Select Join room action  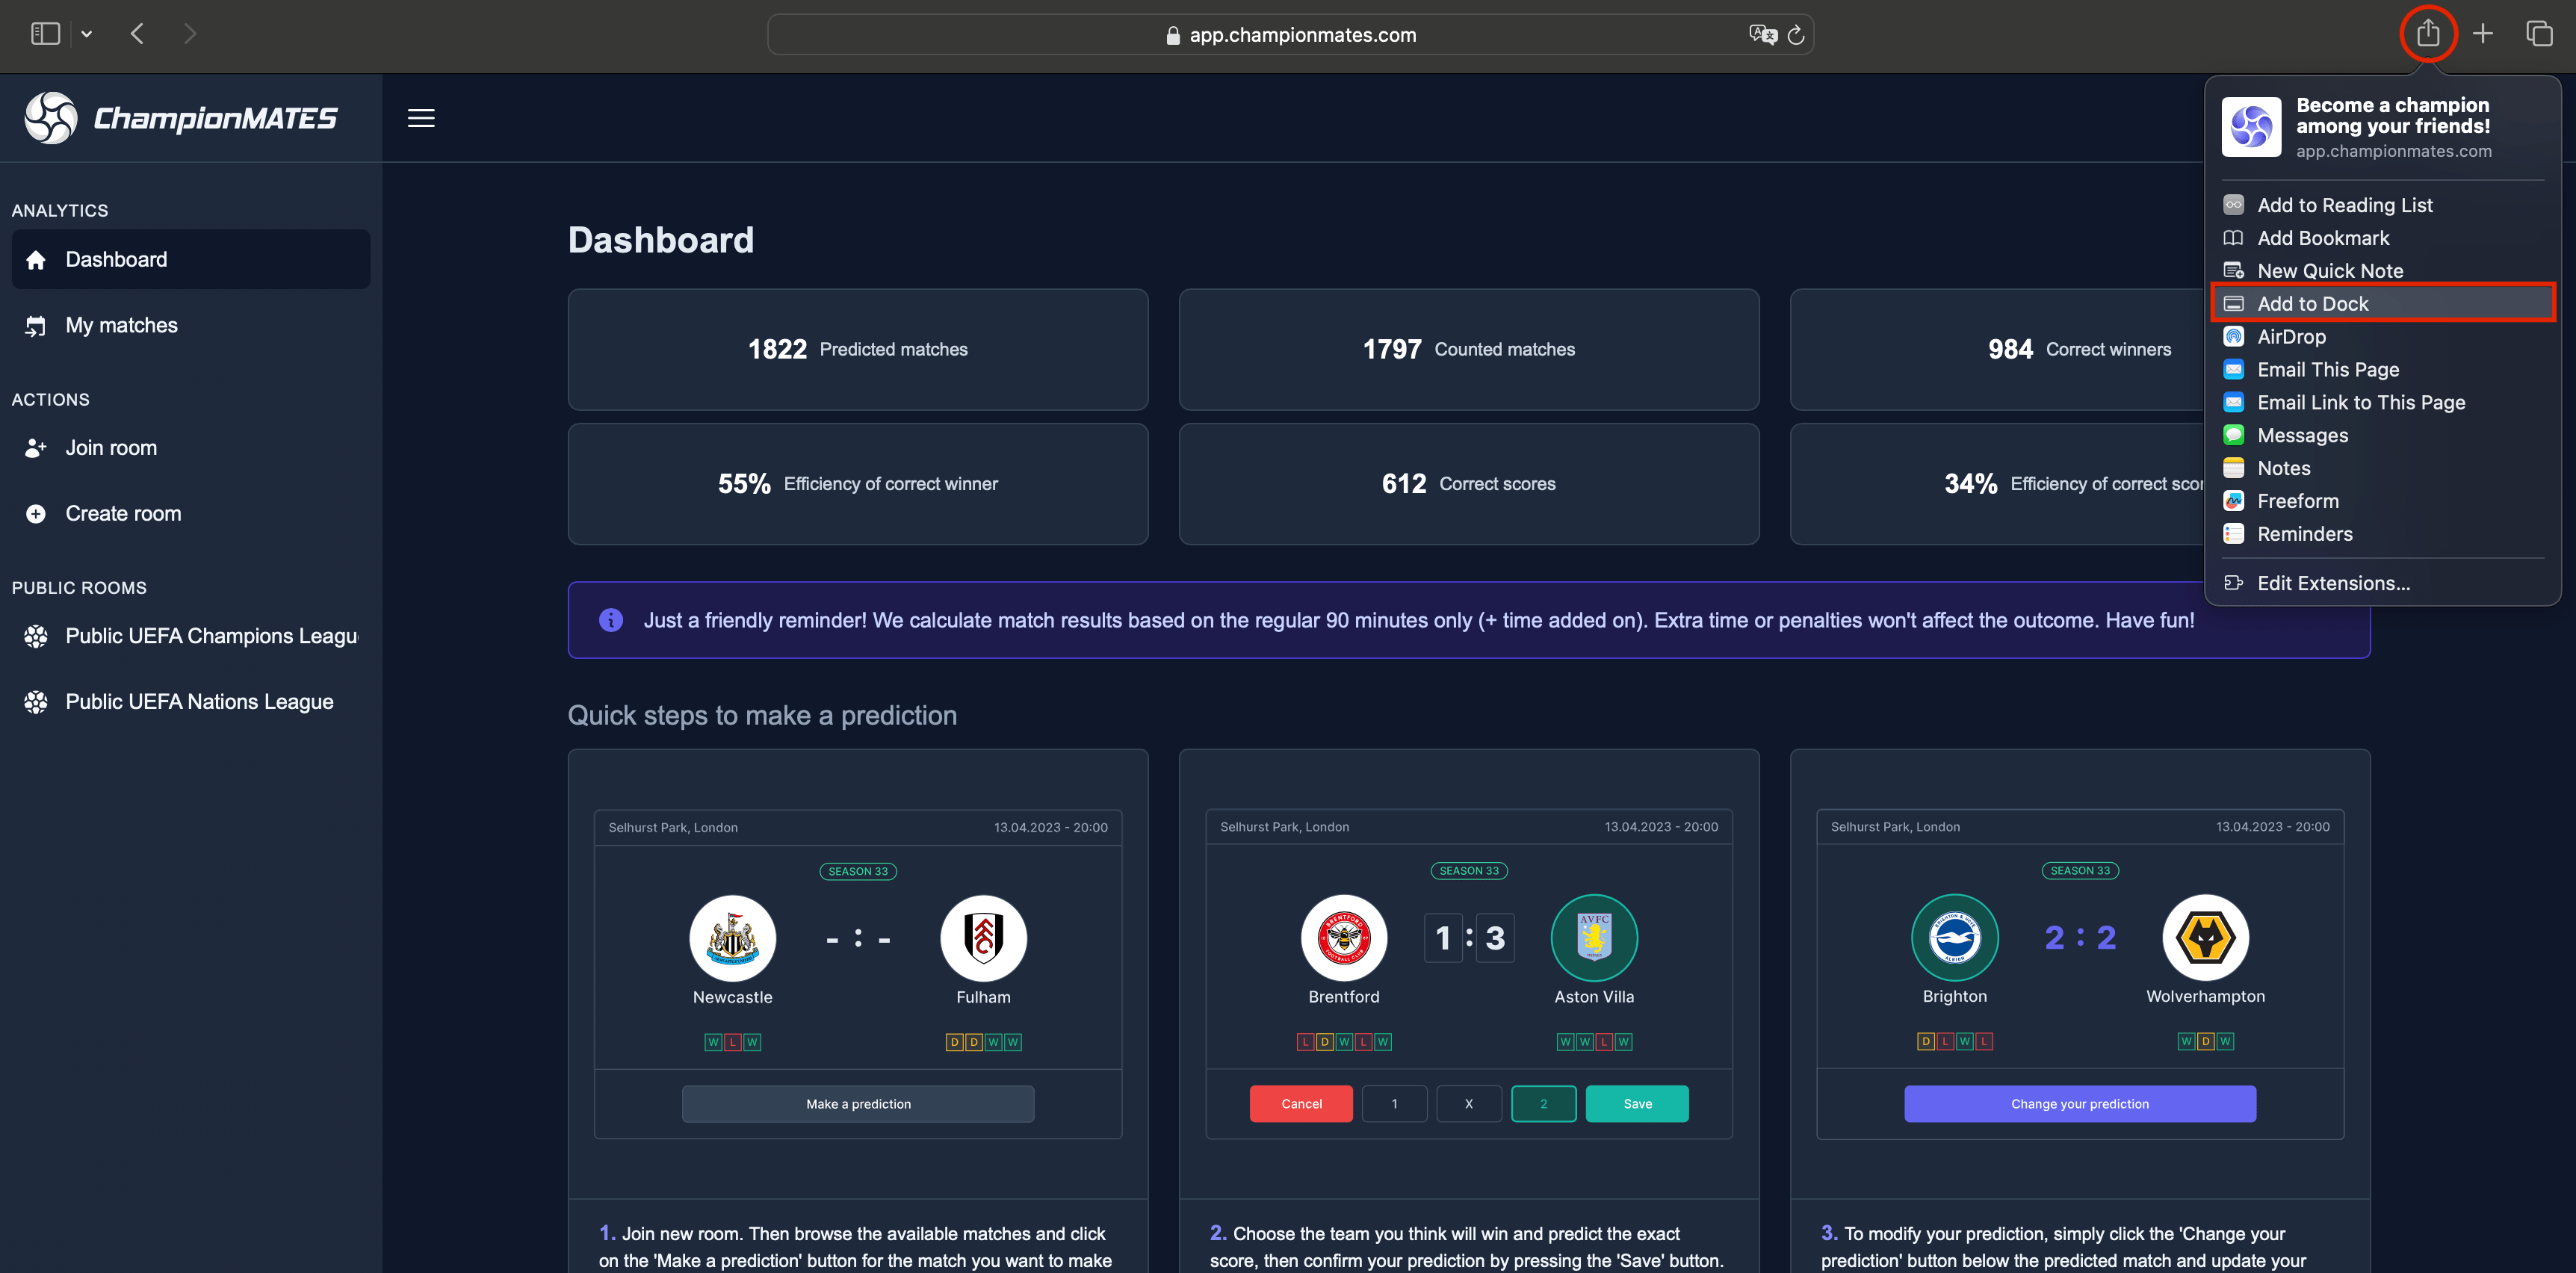click(x=191, y=448)
